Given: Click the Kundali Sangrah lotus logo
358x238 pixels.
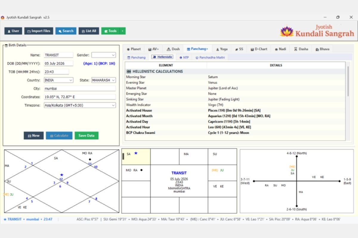Looking at the screenshot, I should click(x=287, y=32).
